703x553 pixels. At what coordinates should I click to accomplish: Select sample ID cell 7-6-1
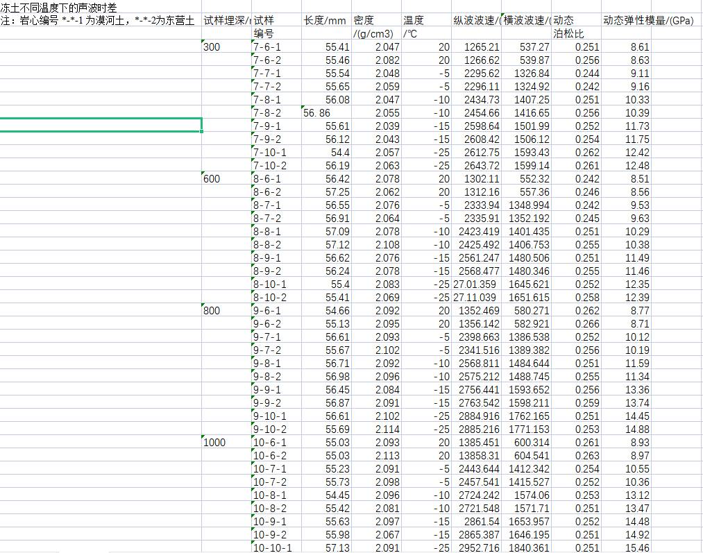pos(268,47)
